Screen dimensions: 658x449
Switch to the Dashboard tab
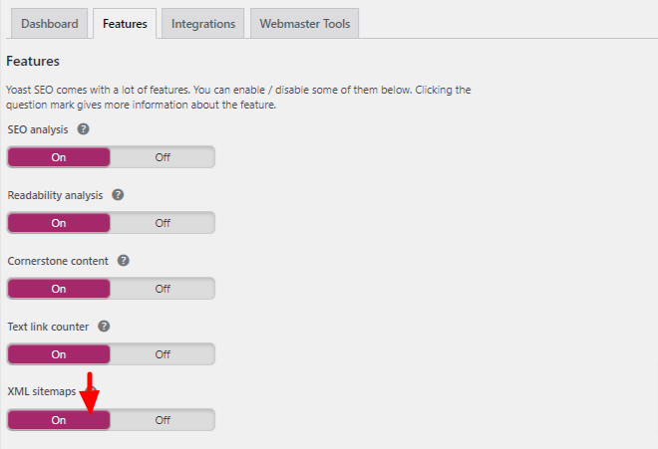coord(49,24)
